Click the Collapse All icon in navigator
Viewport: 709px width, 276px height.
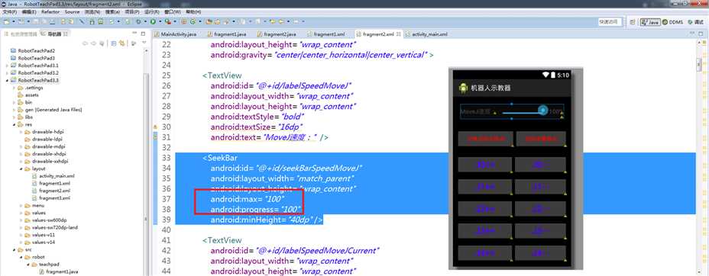114,43
